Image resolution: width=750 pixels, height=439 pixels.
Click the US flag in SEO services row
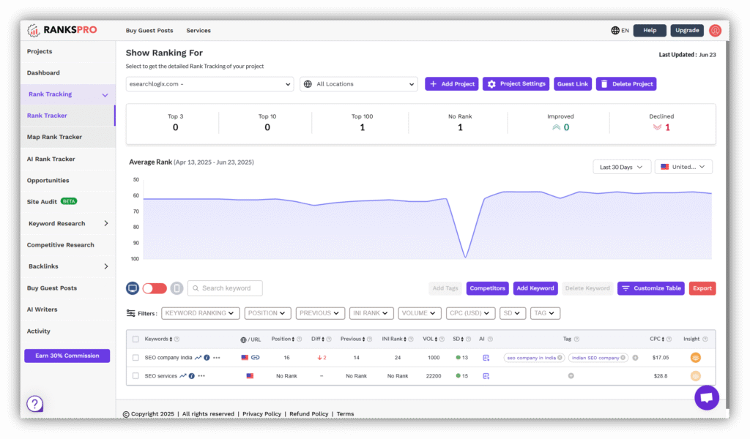(x=250, y=376)
